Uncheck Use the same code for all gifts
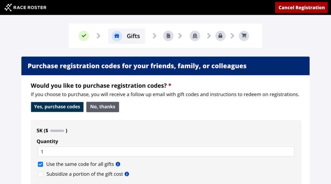 click(41, 164)
